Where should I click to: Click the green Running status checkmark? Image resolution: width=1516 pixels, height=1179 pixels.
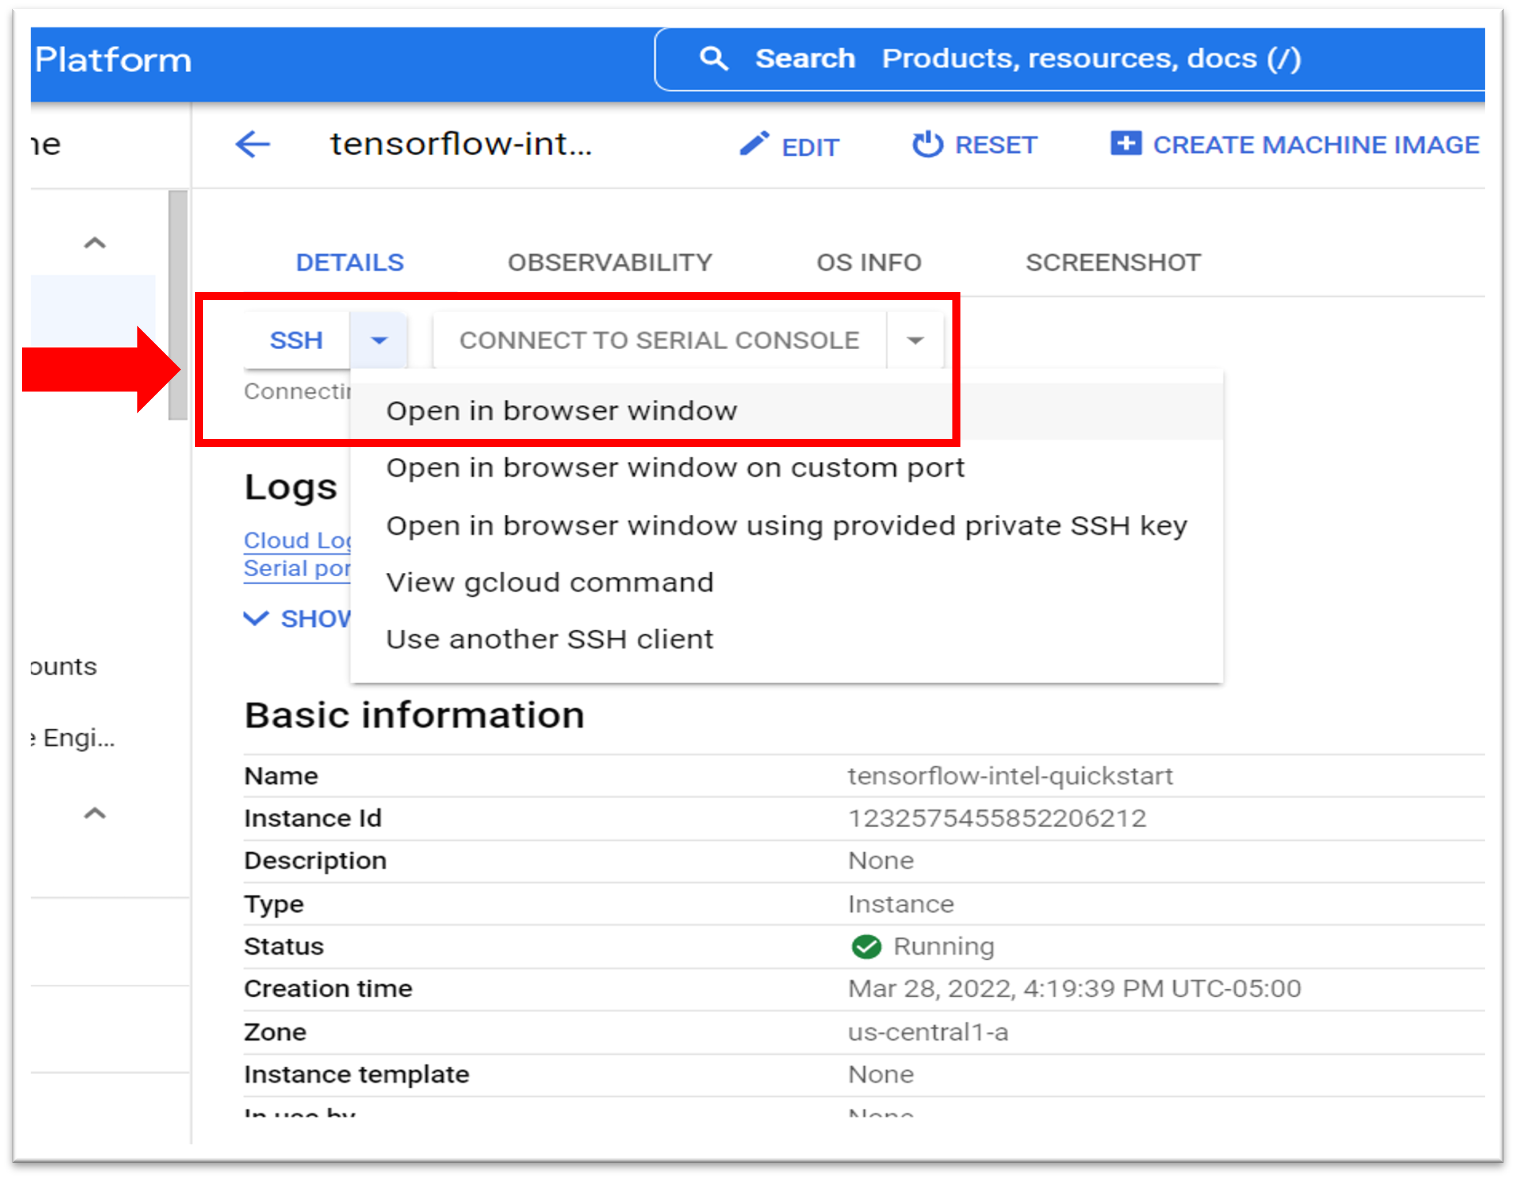pyautogui.click(x=866, y=947)
